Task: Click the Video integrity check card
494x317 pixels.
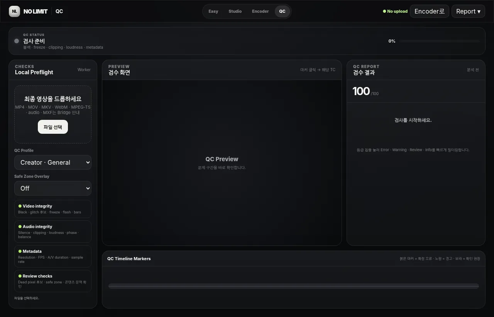Action: [53, 209]
